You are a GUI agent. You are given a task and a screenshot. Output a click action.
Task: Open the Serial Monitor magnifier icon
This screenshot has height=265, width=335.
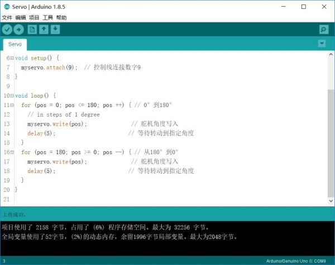324,30
